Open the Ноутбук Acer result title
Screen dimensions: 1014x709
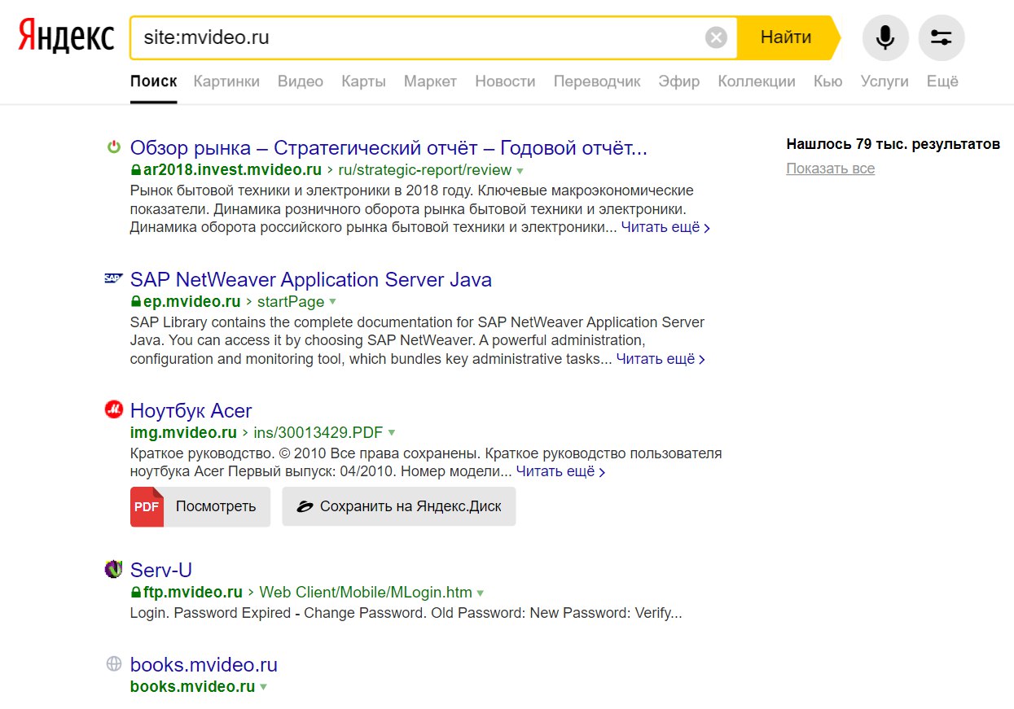pos(191,410)
